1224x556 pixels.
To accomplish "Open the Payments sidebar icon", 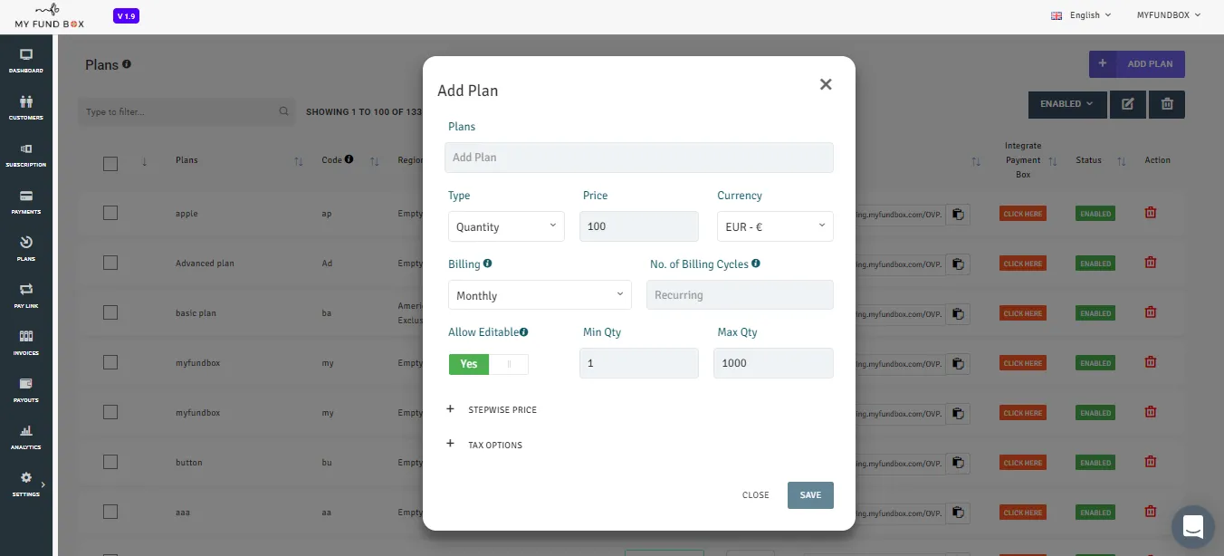I will pyautogui.click(x=25, y=197).
